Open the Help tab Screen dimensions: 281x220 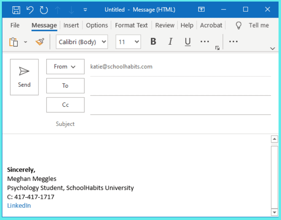coord(187,25)
